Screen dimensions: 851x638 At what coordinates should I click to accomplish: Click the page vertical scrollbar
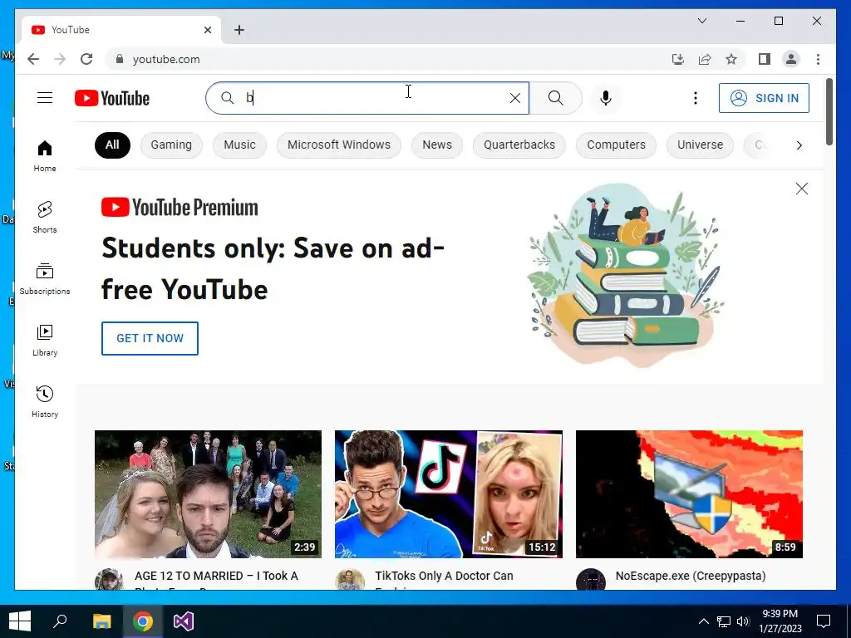click(829, 112)
